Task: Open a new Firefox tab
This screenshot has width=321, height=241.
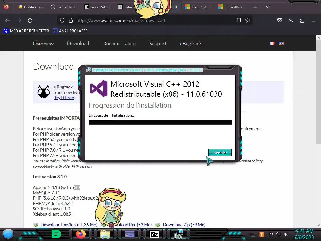Action: (x=255, y=7)
